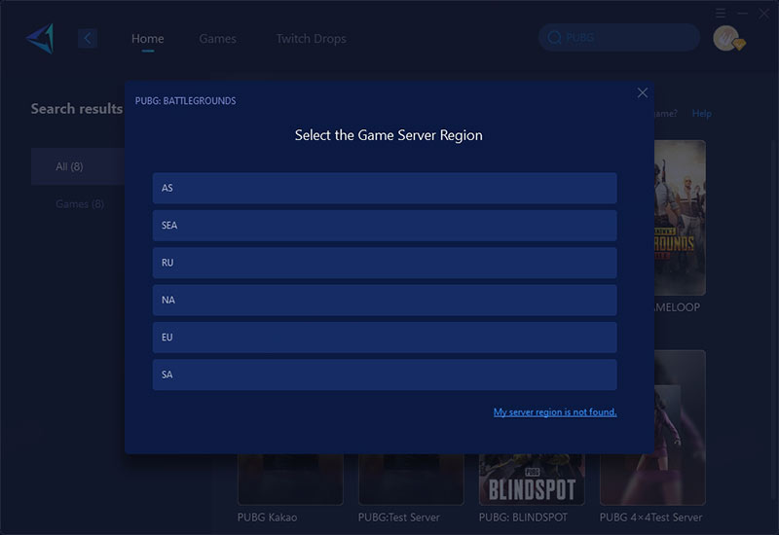
Task: Select the All (8) filter
Action: 78,166
